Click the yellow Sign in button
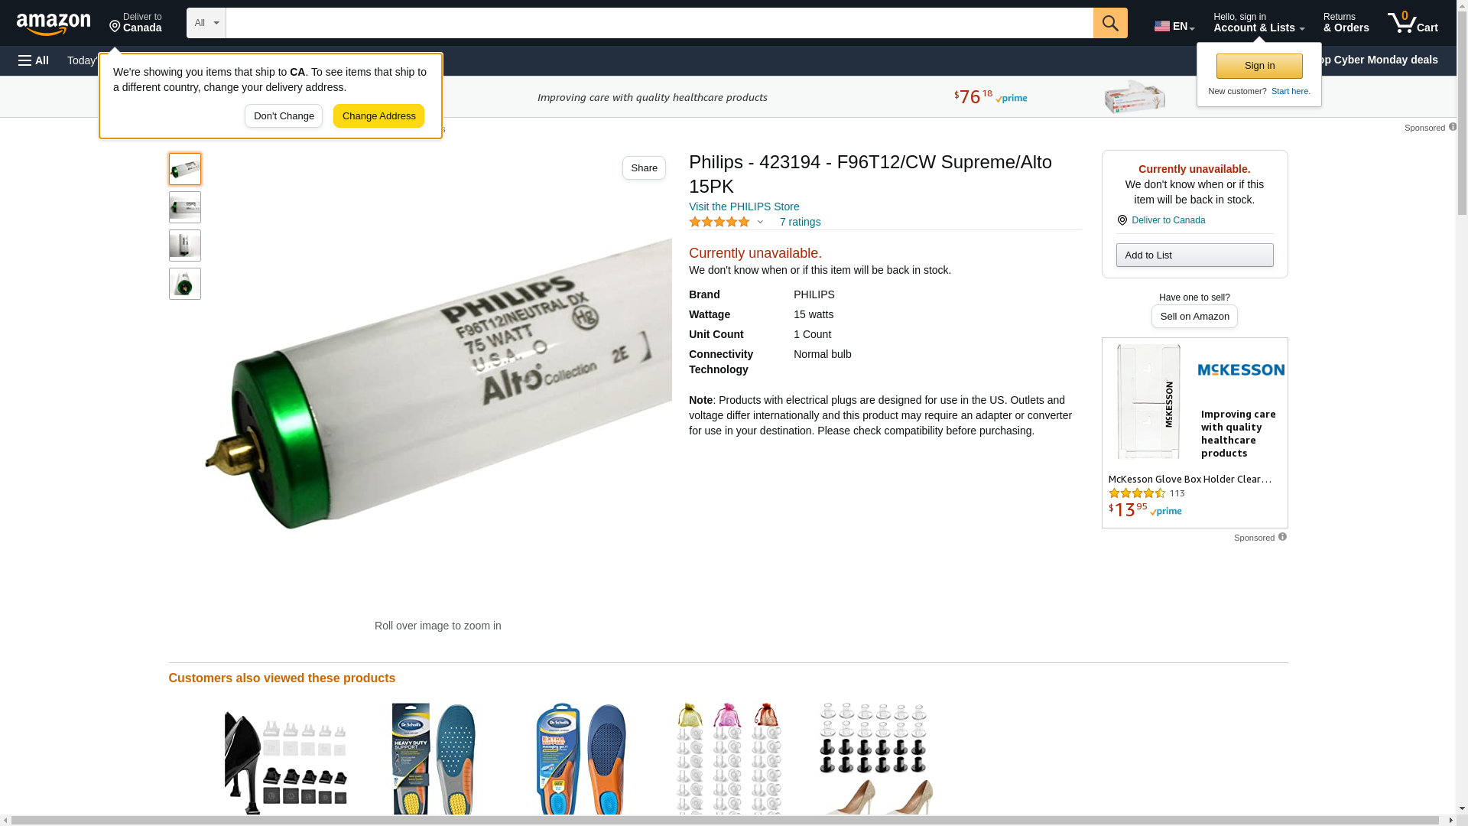This screenshot has height=826, width=1468. coord(1259,66)
